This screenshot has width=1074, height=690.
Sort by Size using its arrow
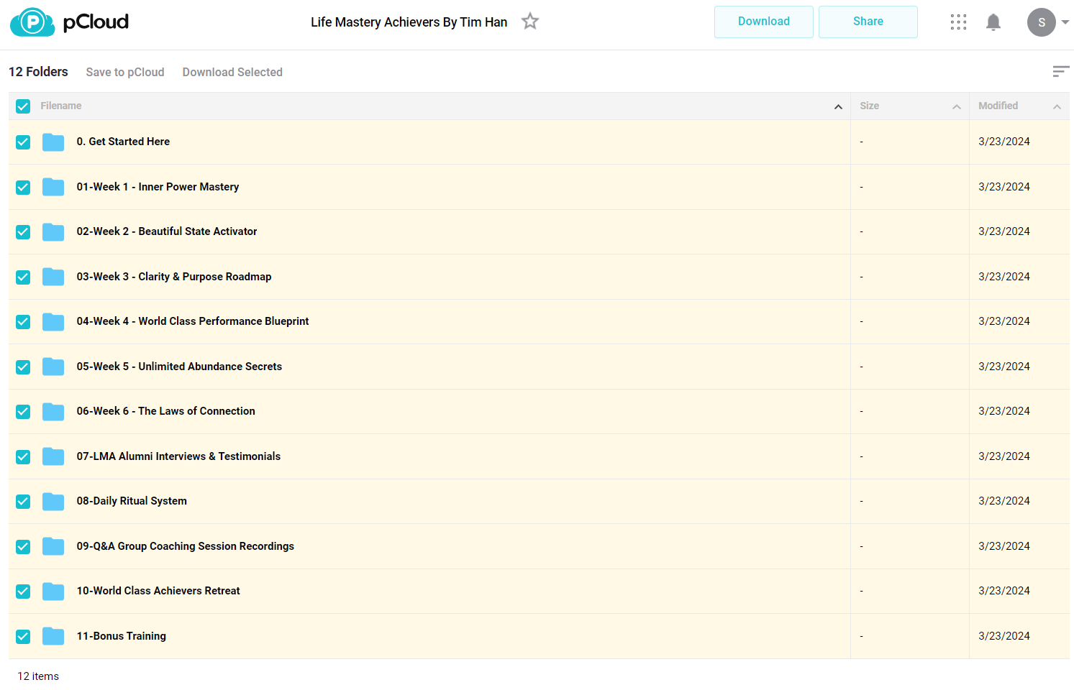pyautogui.click(x=957, y=106)
